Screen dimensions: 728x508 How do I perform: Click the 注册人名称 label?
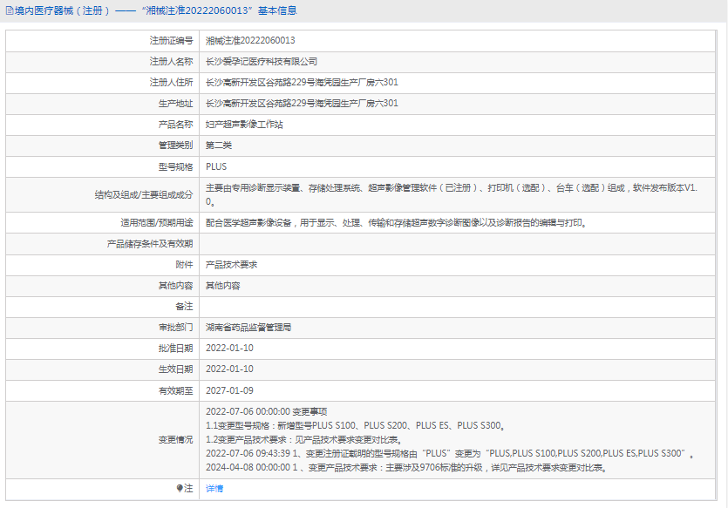(171, 61)
